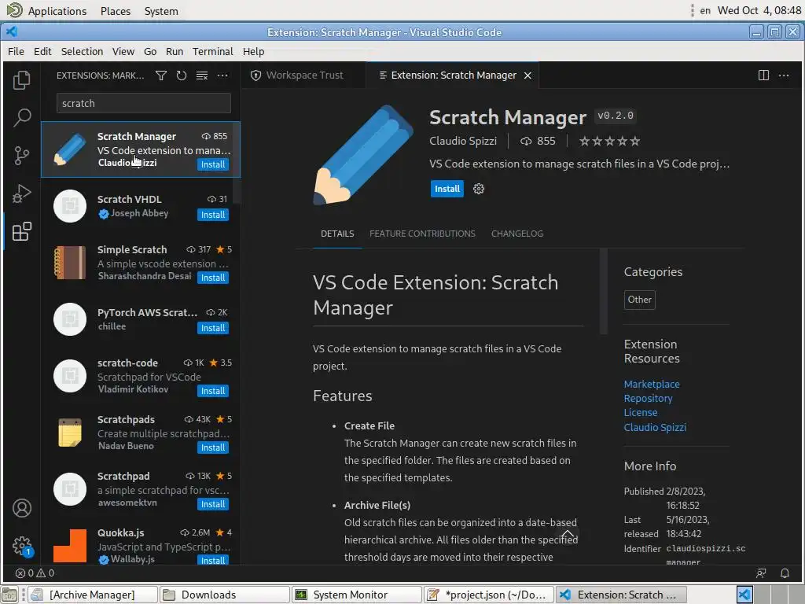The height and width of the screenshot is (604, 805).
Task: Switch to the Feature Contributions tab
Action: pyautogui.click(x=422, y=234)
